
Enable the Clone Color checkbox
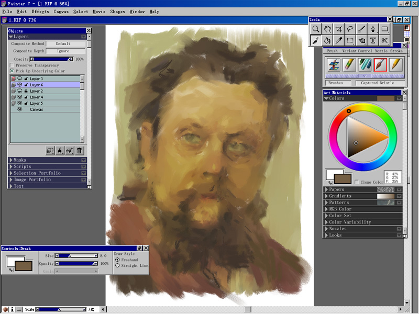357,182
